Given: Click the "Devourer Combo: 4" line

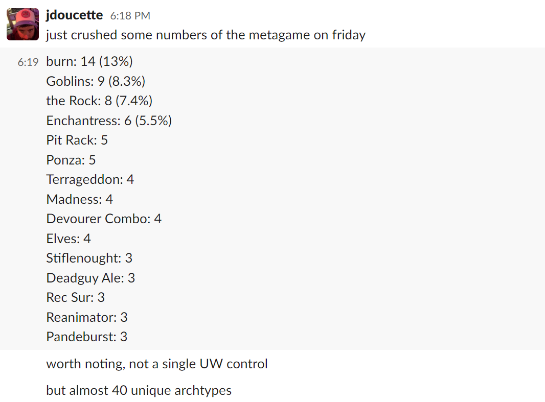Looking at the screenshot, I should (104, 219).
